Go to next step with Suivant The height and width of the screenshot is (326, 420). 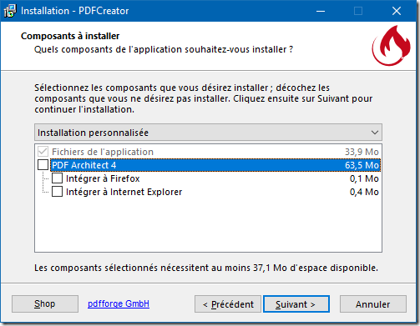pos(296,304)
